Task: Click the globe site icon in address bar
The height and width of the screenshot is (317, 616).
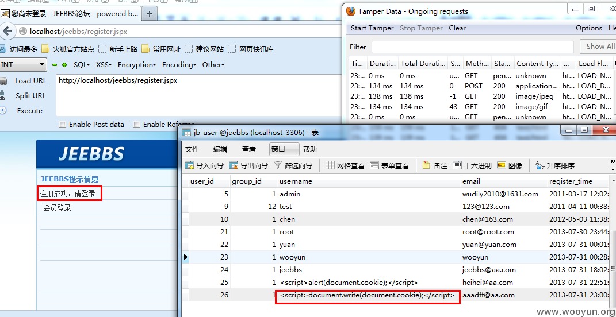Action: 23,32
